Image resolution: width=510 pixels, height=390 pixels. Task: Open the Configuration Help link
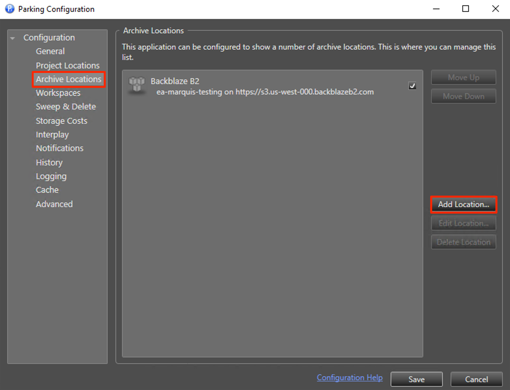[x=350, y=378]
